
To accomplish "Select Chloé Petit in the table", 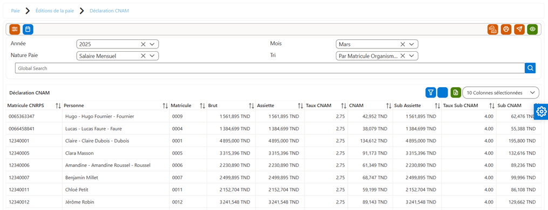I will pyautogui.click(x=77, y=190).
